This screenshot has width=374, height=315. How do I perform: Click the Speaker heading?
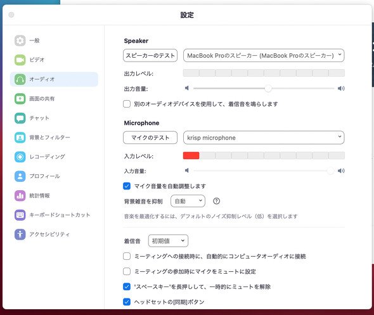pyautogui.click(x=136, y=41)
